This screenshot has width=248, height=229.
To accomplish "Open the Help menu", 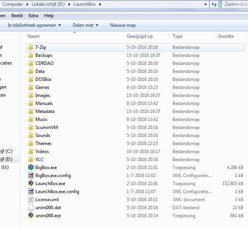I will pos(49,16).
